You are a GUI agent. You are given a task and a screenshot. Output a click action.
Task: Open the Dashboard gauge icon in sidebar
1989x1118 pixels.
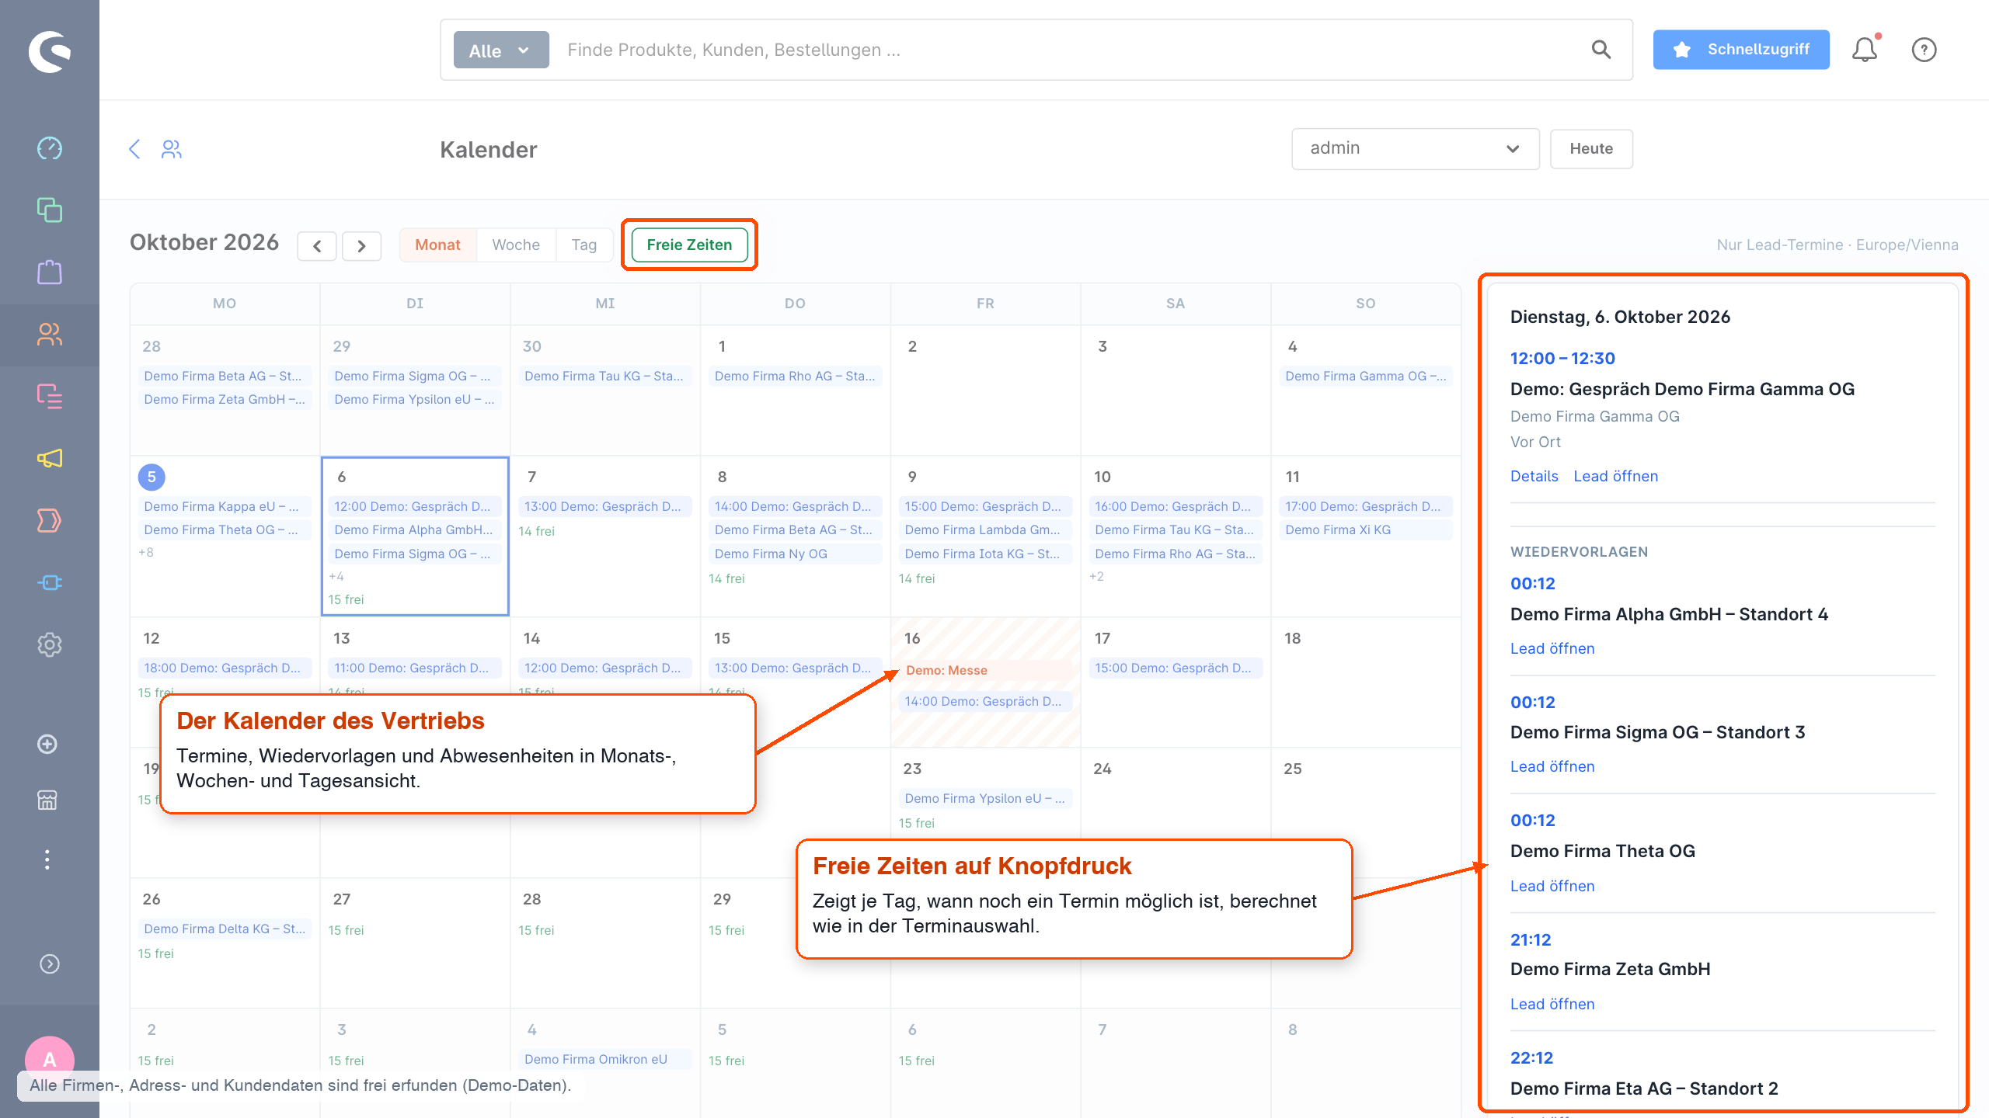click(50, 148)
